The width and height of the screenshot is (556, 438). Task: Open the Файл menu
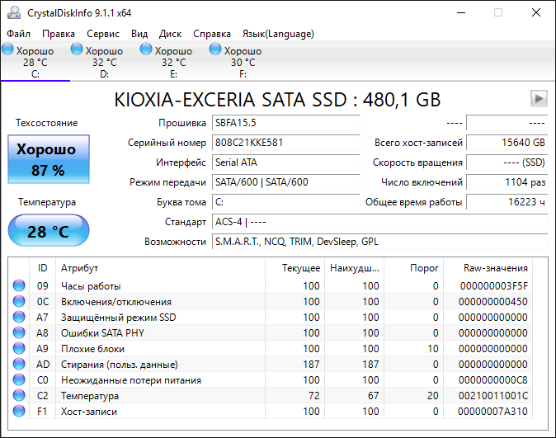pyautogui.click(x=18, y=34)
